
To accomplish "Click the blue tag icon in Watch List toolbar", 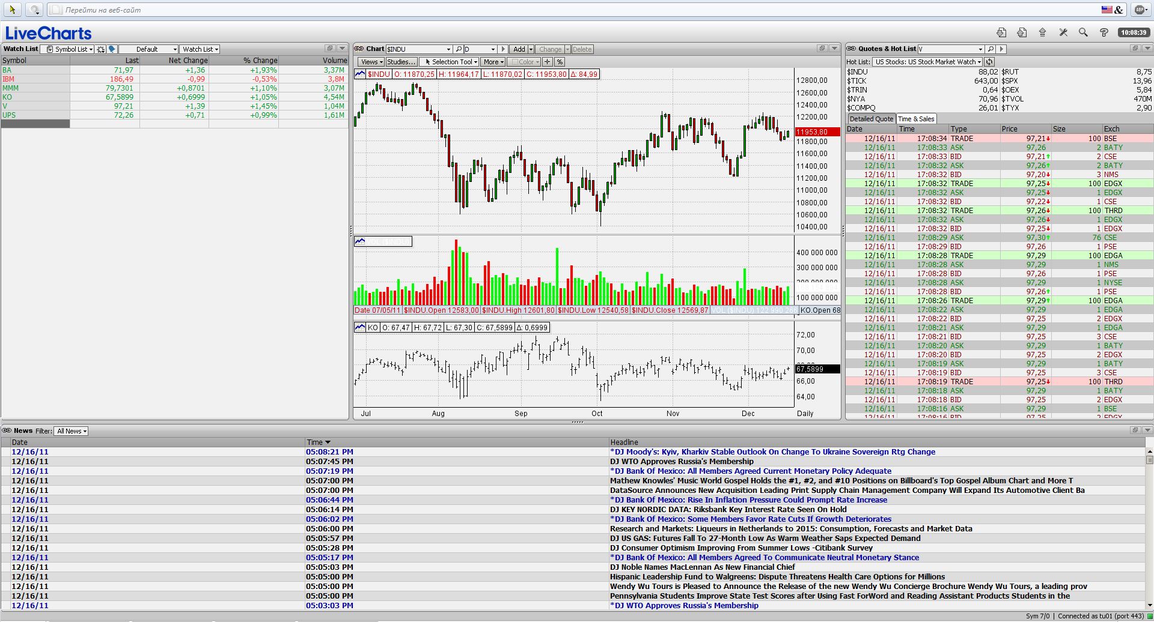I will 112,49.
